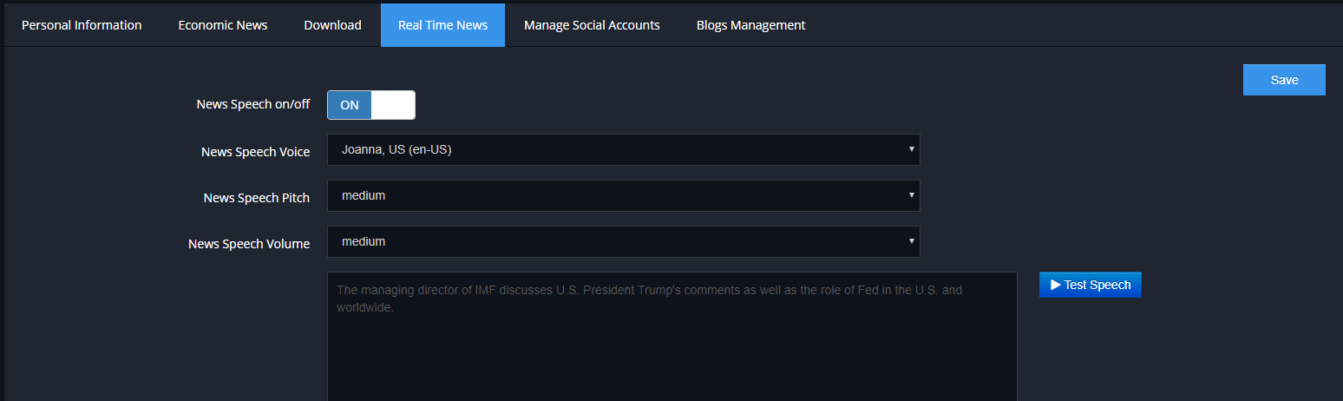Click the Save button

click(x=1284, y=80)
